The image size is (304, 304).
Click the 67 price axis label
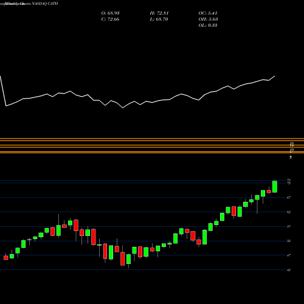289,198
